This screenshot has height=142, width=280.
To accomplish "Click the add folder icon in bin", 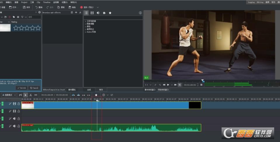I will click(x=6, y=17).
